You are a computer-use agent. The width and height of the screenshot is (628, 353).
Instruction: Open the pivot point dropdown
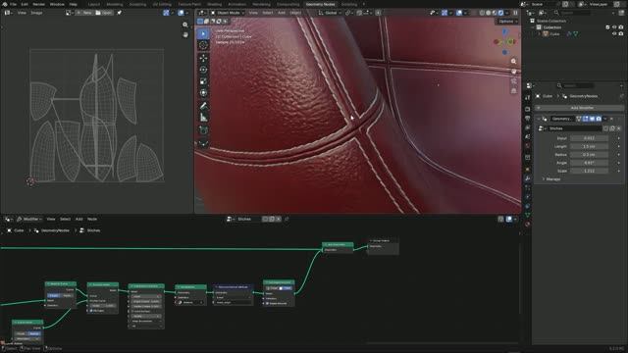[x=348, y=13]
